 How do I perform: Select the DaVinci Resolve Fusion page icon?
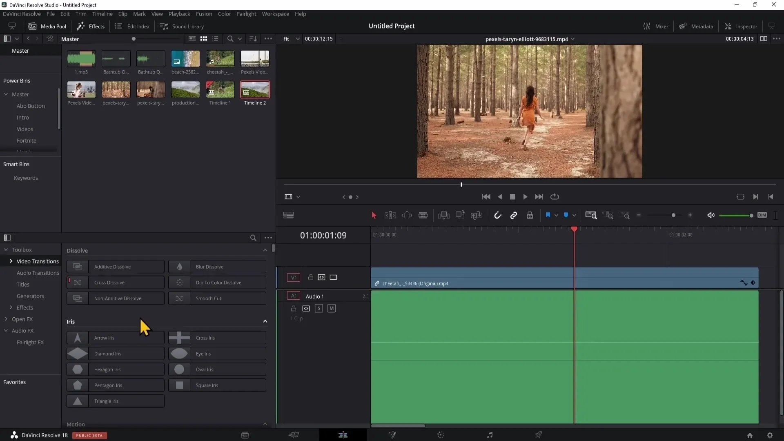(392, 434)
